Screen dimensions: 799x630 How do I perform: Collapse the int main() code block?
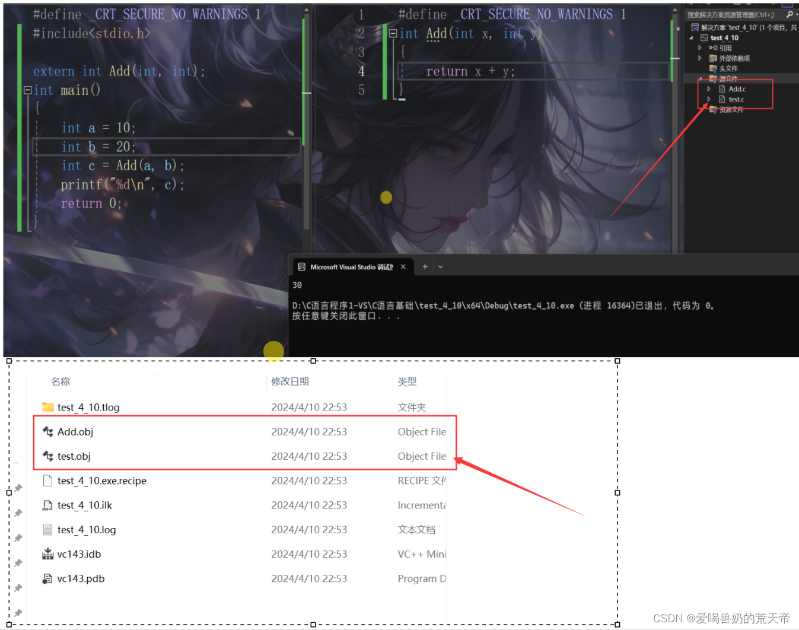click(x=27, y=90)
